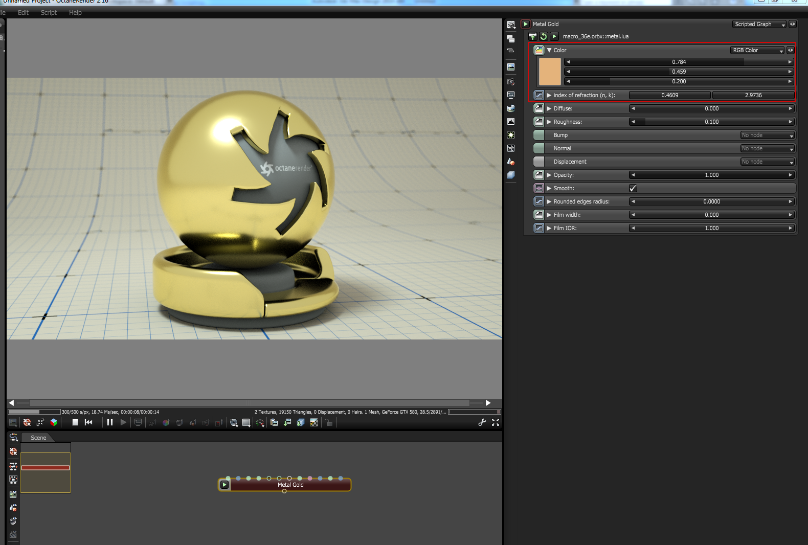Viewport: 808px width, 545px height.
Task: Open the Bump node dropdown
Action: (768, 135)
